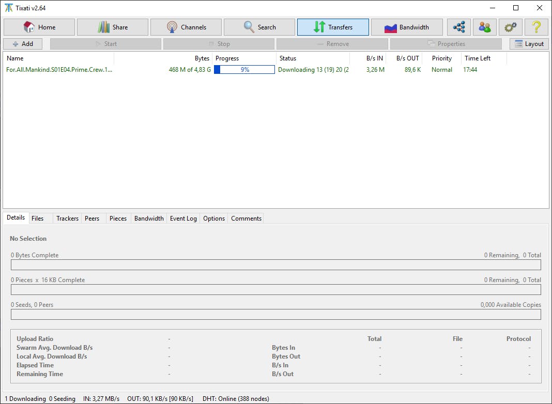Click the '3,26 M' download rate
This screenshot has height=404, width=552.
click(375, 70)
